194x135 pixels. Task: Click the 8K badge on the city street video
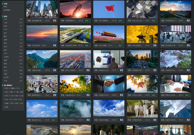click(55, 21)
